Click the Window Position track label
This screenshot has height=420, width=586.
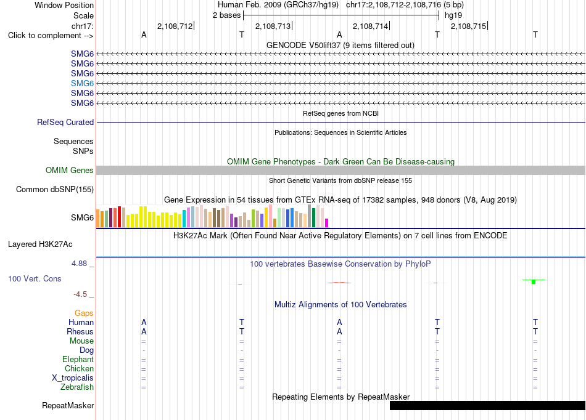coord(64,5)
